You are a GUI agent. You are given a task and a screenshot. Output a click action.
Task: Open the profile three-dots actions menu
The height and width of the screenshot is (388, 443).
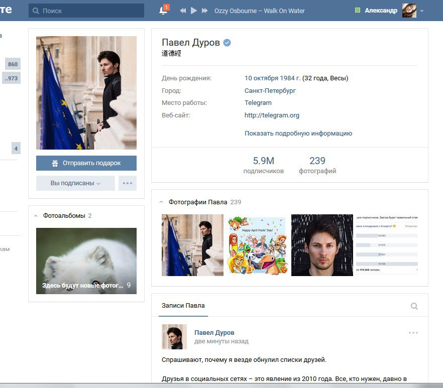click(128, 183)
